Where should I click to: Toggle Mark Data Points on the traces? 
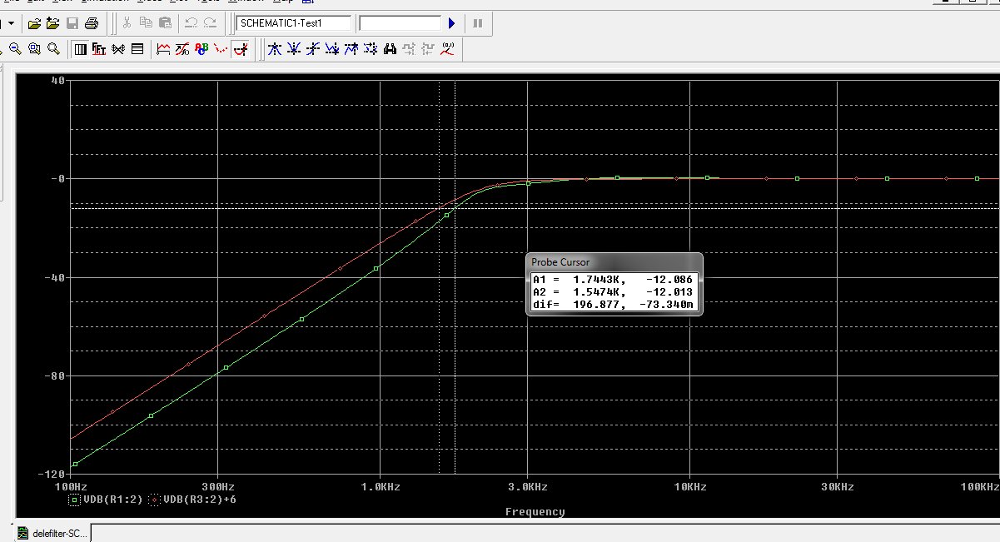click(x=221, y=49)
